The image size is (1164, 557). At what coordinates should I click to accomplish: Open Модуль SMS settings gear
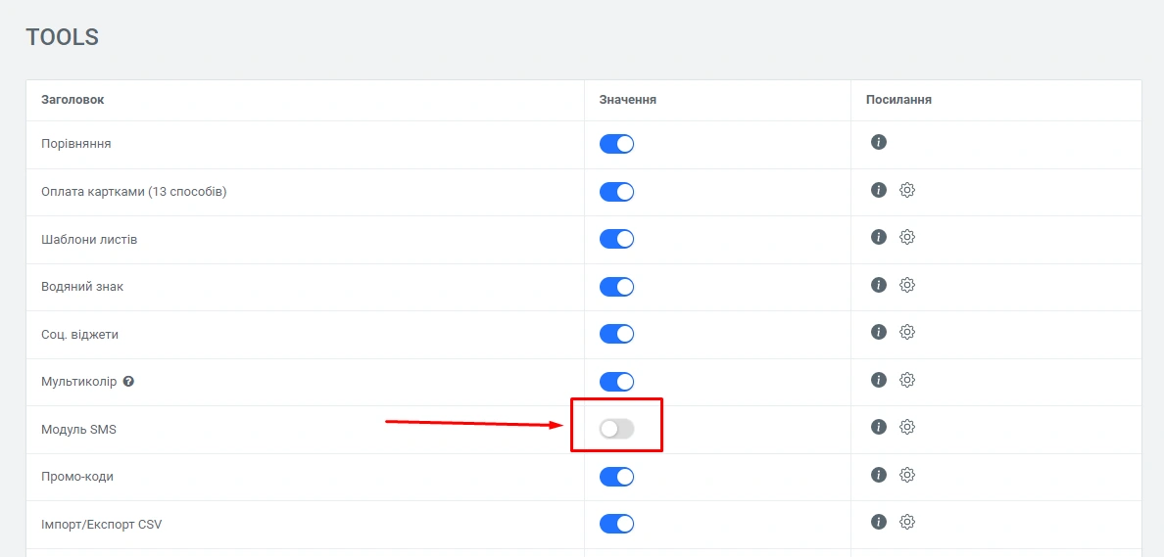tap(907, 427)
